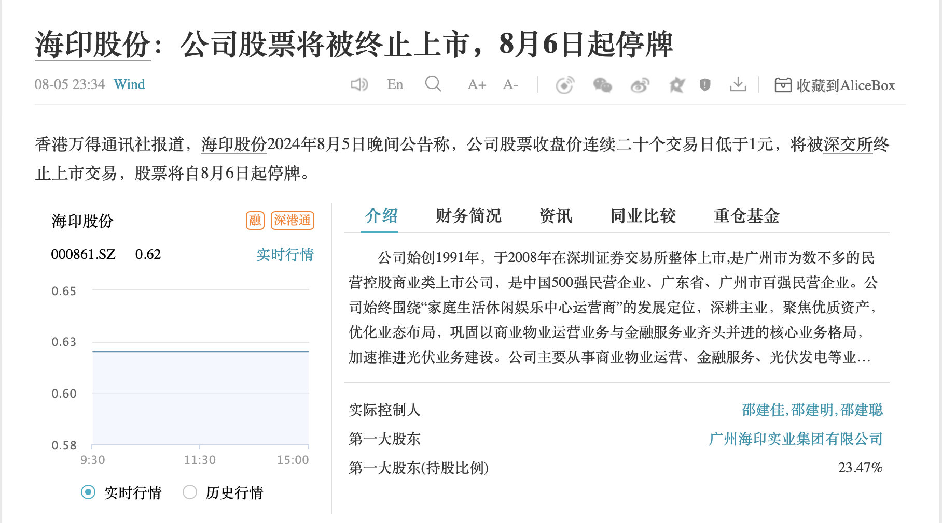Open the search magnifier icon
The width and height of the screenshot is (942, 523).
tap(434, 84)
